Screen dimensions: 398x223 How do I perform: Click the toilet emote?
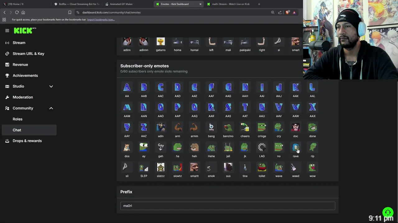click(x=262, y=167)
